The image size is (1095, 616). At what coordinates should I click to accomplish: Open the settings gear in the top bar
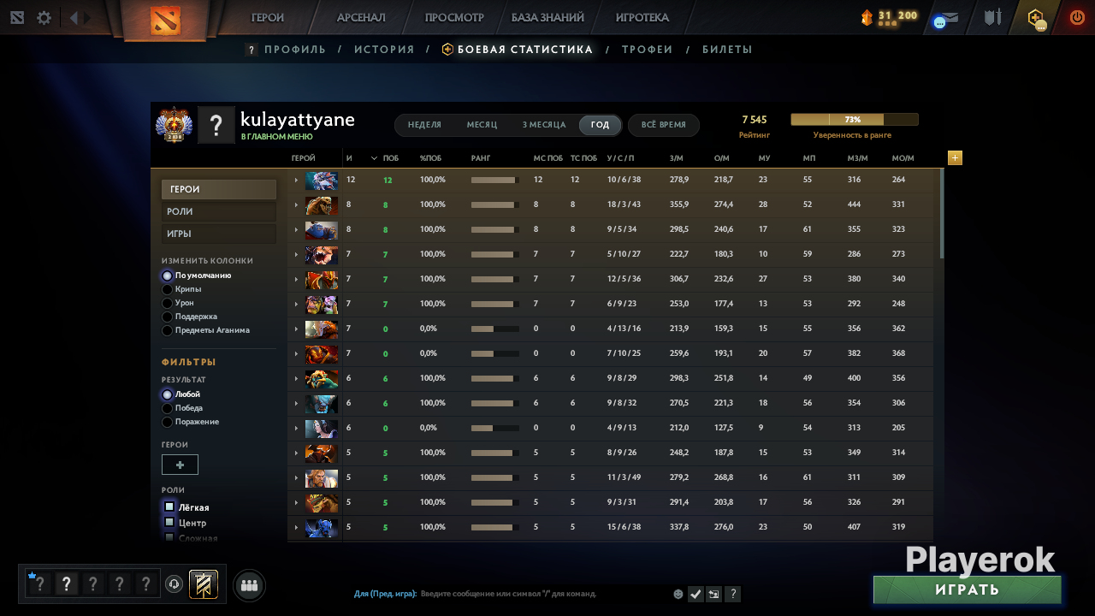tap(44, 17)
